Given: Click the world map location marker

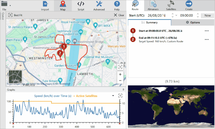Looking at the screenshot, I should point(171,94).
